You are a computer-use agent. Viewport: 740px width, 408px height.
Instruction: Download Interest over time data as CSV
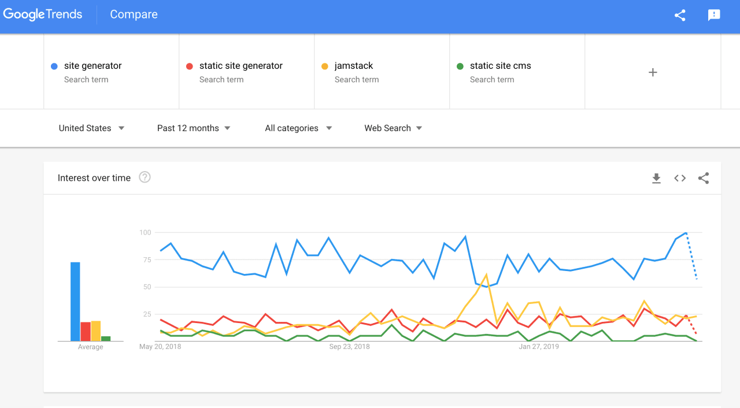point(656,179)
